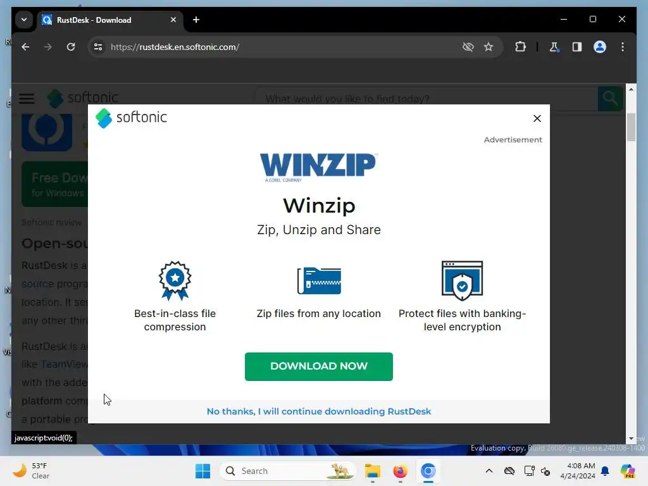Viewport: 648px width, 486px height.
Task: Click the zipped folder icon
Action: pos(319,280)
